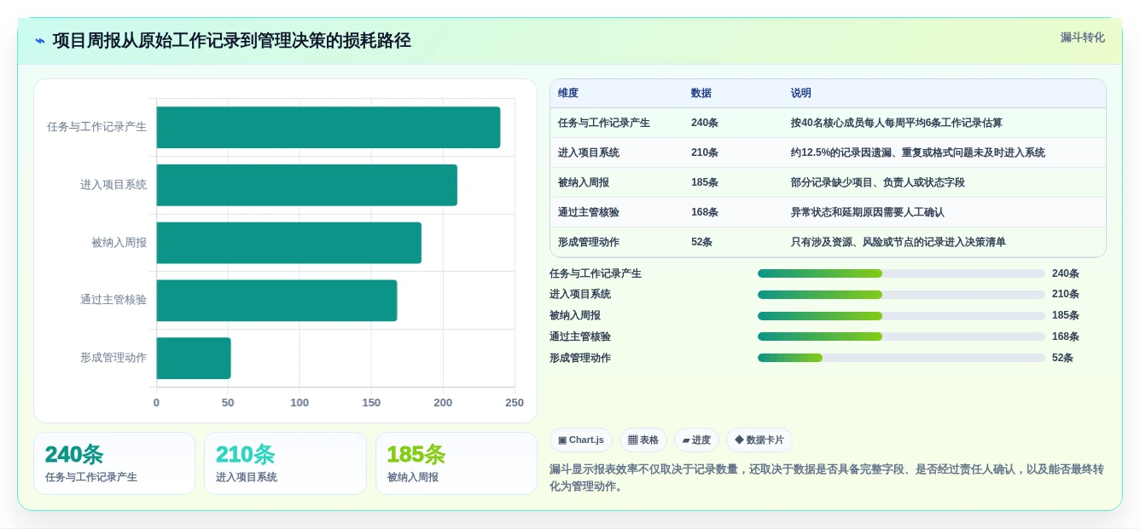The width and height of the screenshot is (1140, 529).
Task: Click the 被纳入周报 chart bar
Action: [x=289, y=243]
